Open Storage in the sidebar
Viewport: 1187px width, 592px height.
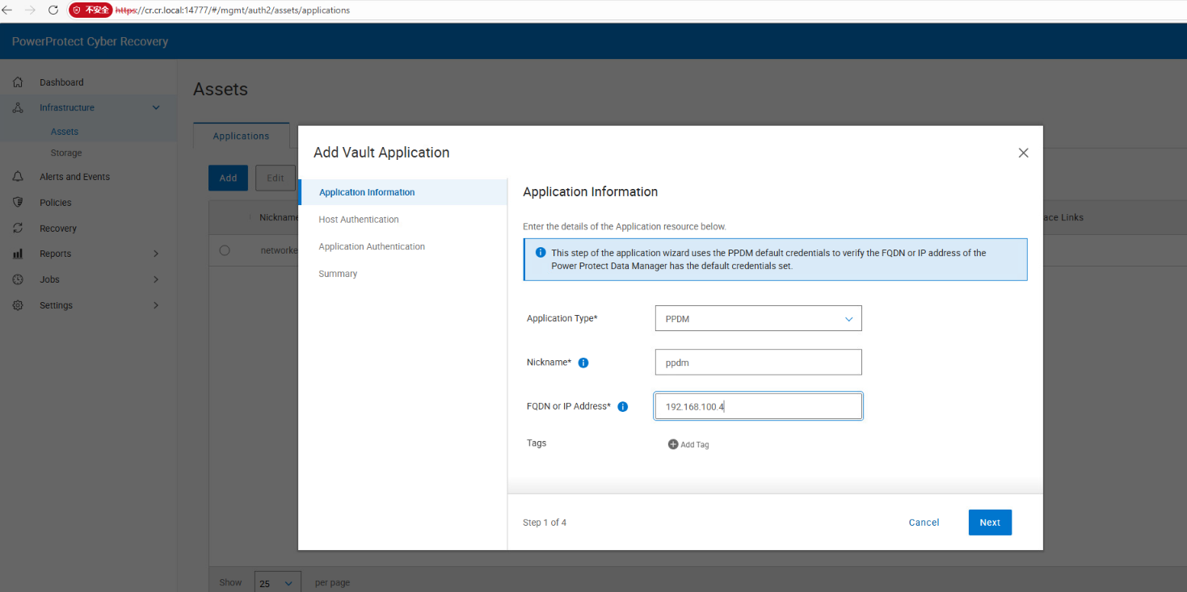(66, 153)
